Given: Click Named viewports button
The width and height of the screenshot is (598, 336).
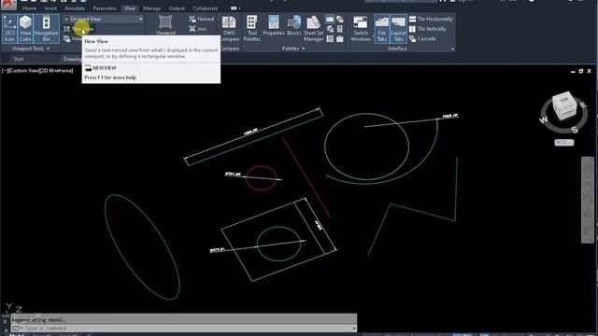Looking at the screenshot, I should (x=202, y=19).
